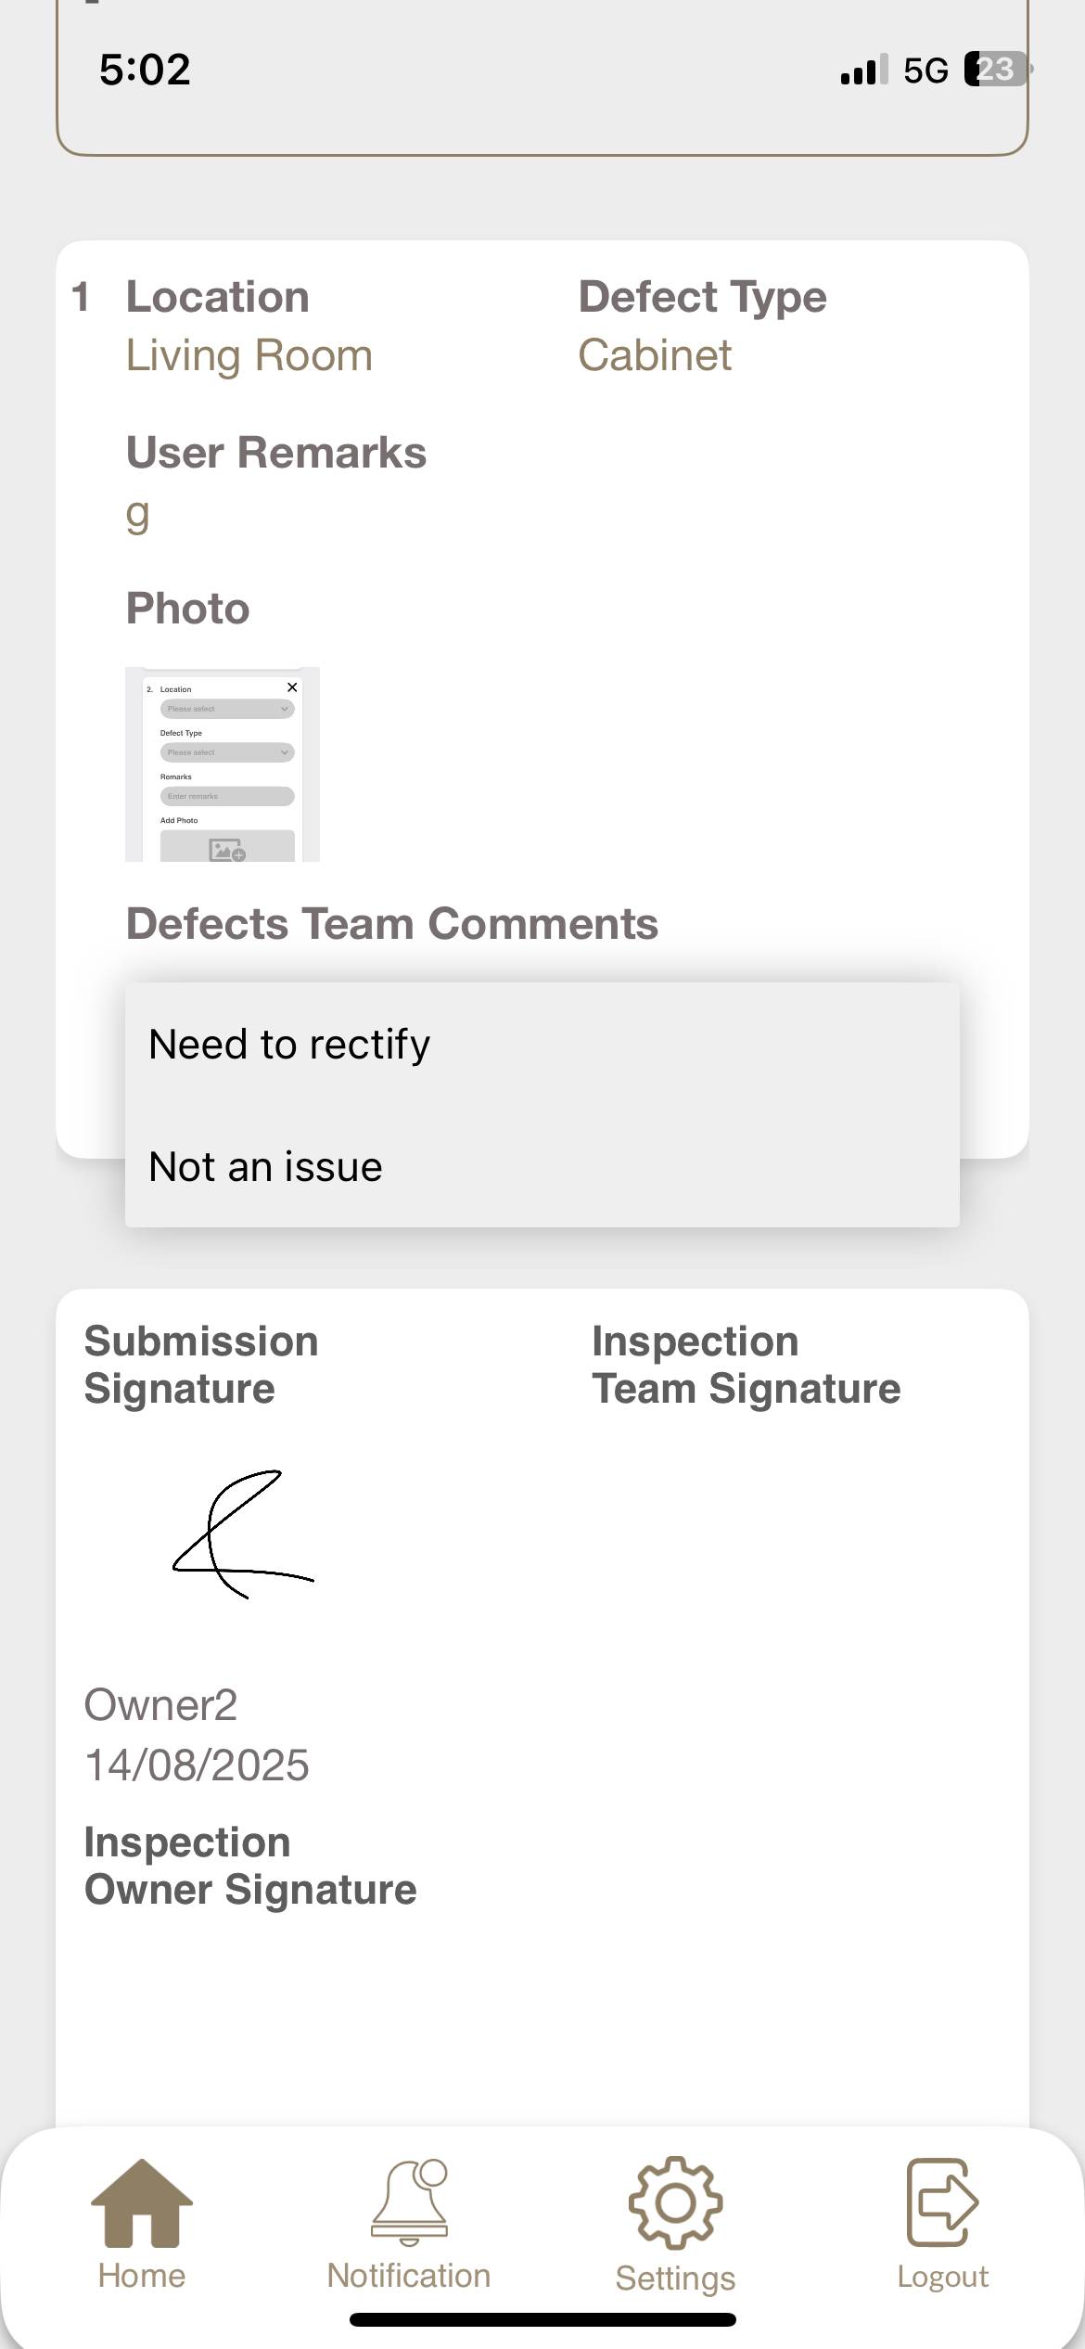Tap the Defects Team Comments heading

tap(391, 924)
